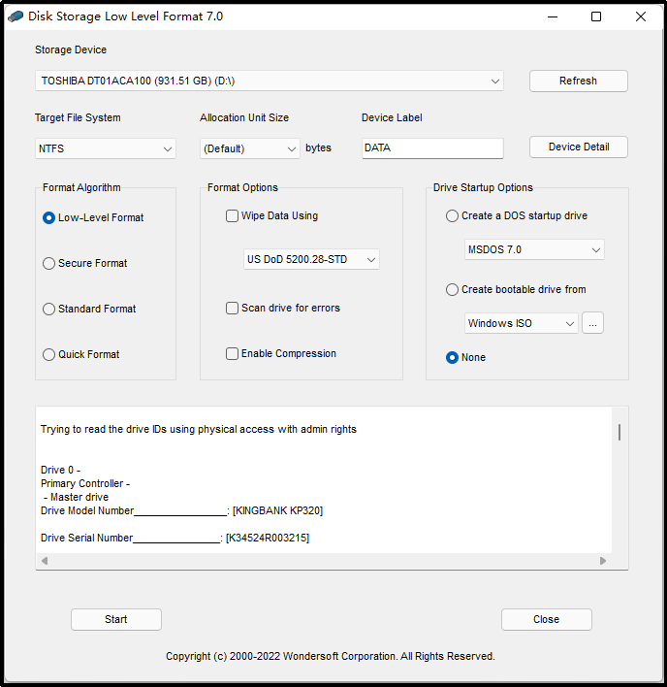667x687 pixels.
Task: Open the MSDOS 7.0 version dropdown
Action: point(534,249)
